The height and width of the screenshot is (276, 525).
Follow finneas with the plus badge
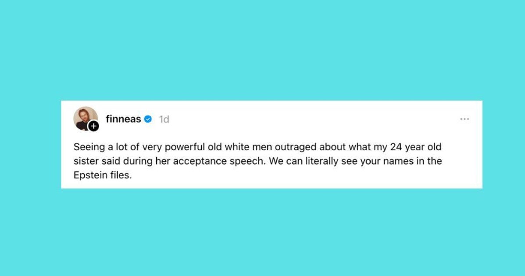pos(93,126)
